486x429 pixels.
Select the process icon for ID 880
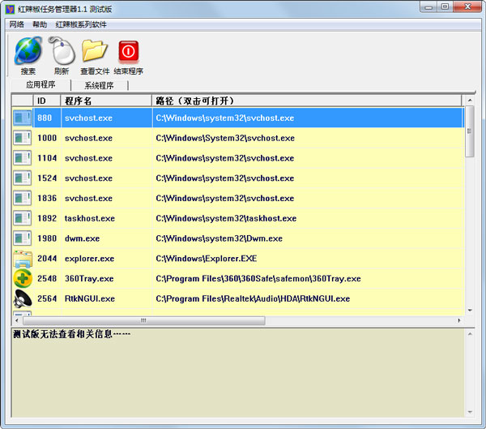click(23, 118)
